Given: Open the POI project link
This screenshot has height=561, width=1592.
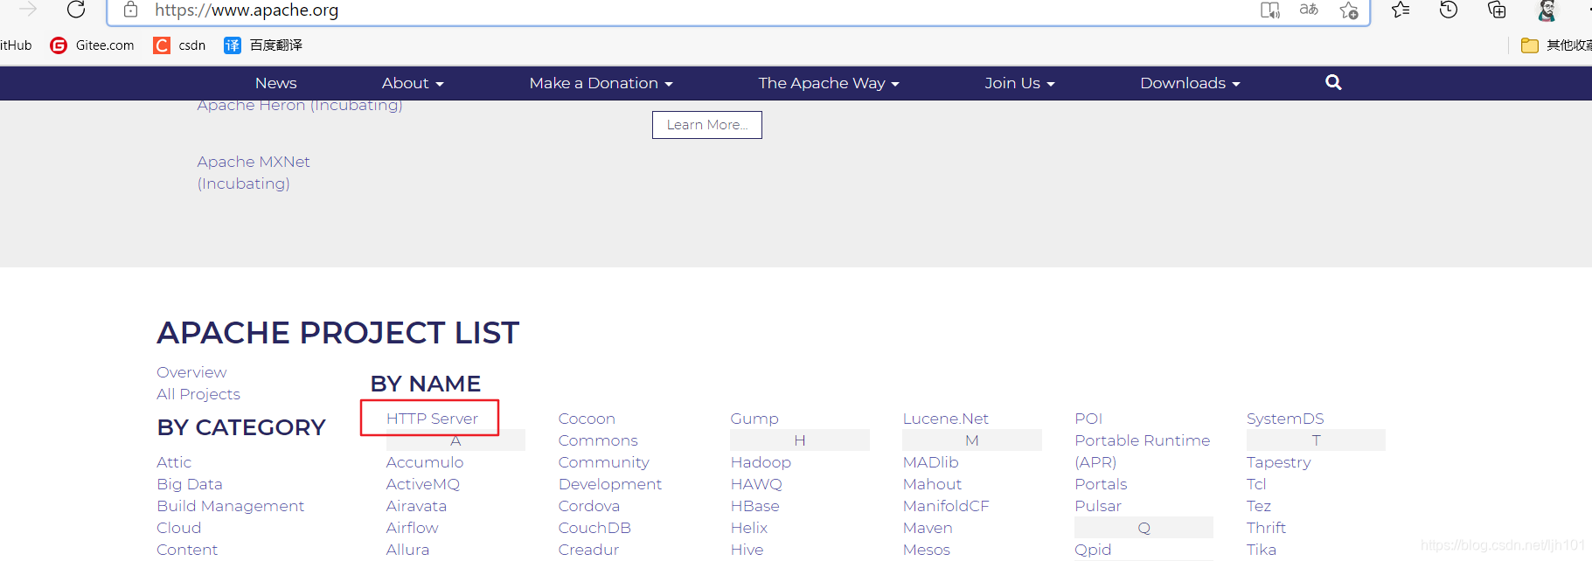Looking at the screenshot, I should (x=1088, y=419).
